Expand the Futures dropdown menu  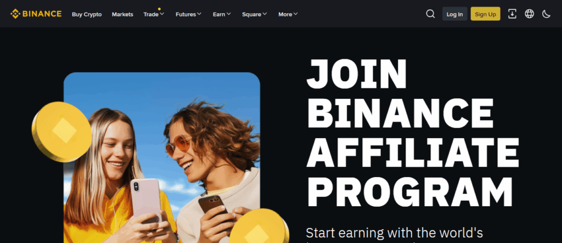pyautogui.click(x=189, y=14)
